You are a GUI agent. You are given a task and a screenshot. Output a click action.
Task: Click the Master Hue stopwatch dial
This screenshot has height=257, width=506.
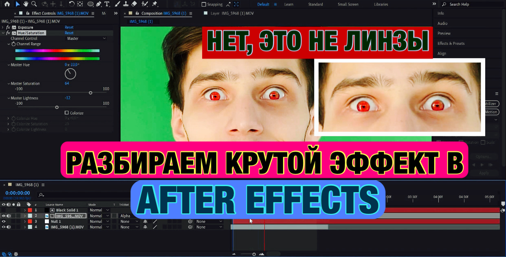(x=70, y=74)
